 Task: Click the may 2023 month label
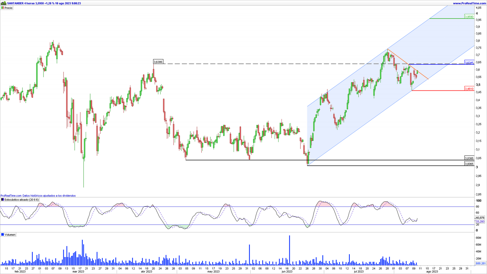tap(213, 272)
